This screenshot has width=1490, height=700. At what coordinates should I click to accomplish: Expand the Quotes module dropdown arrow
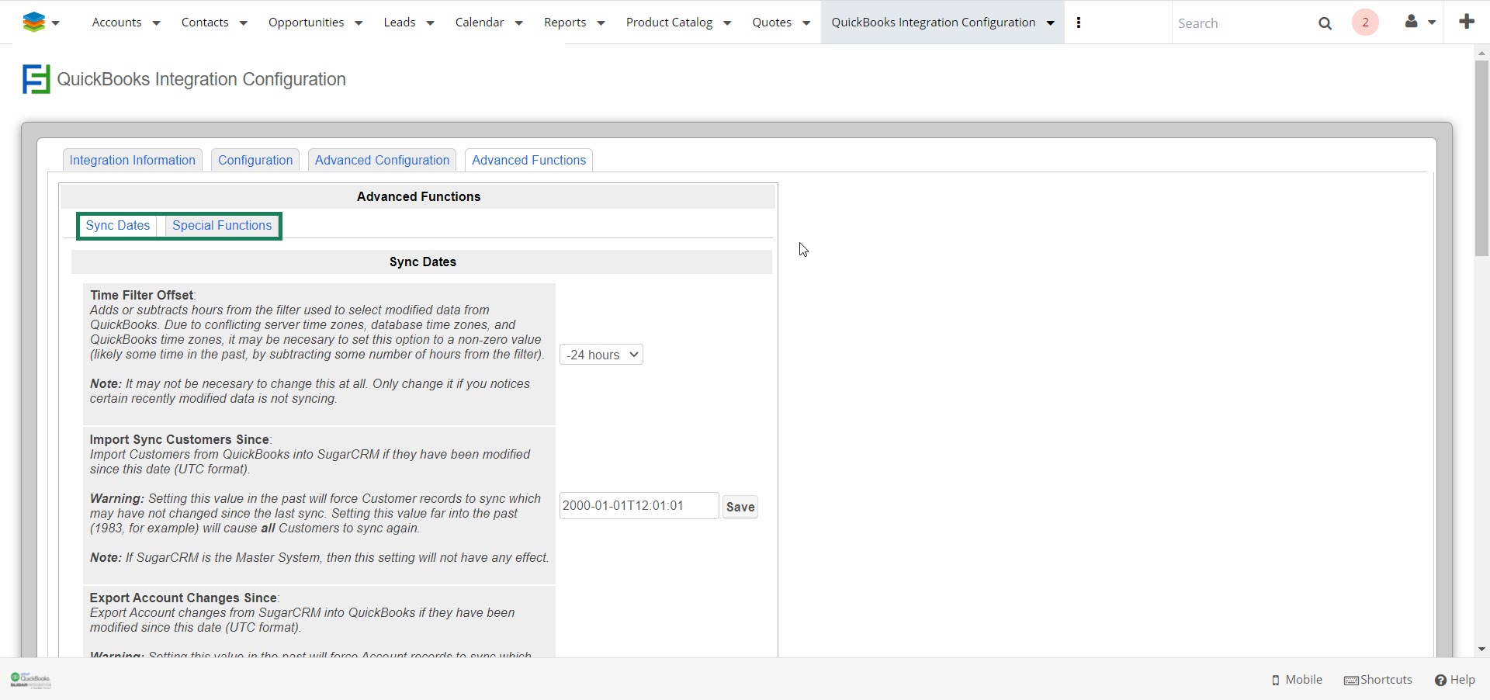click(x=806, y=23)
